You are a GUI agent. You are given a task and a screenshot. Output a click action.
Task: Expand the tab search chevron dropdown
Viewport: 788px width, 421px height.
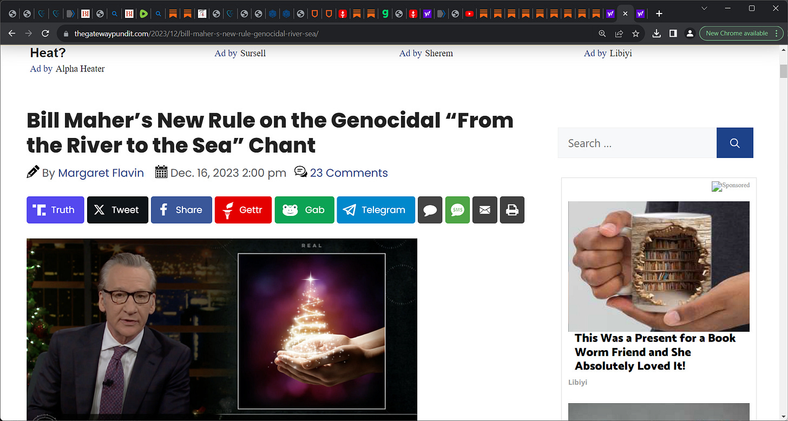704,8
